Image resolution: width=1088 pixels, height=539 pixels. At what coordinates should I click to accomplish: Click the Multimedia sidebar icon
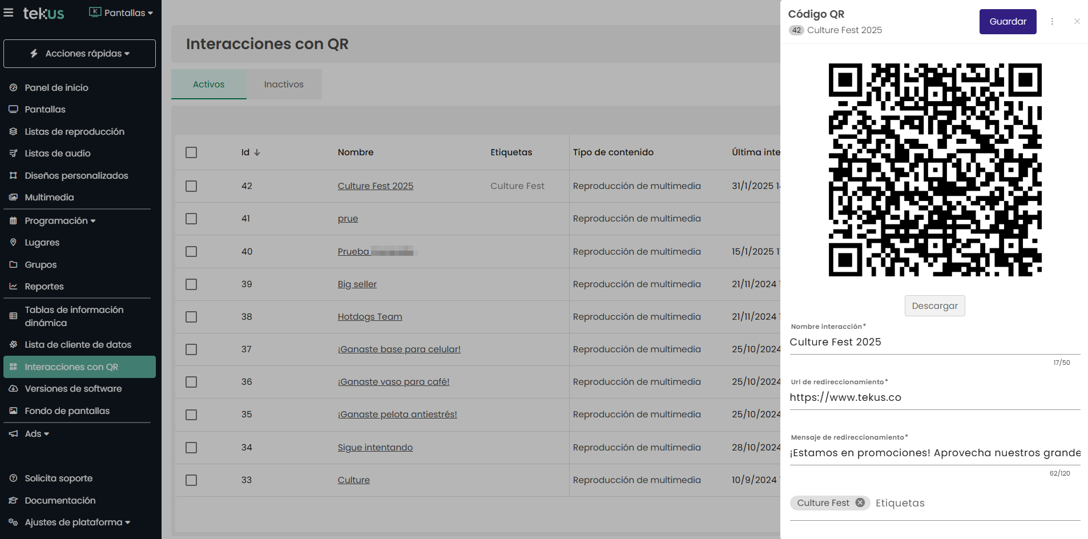pos(13,197)
